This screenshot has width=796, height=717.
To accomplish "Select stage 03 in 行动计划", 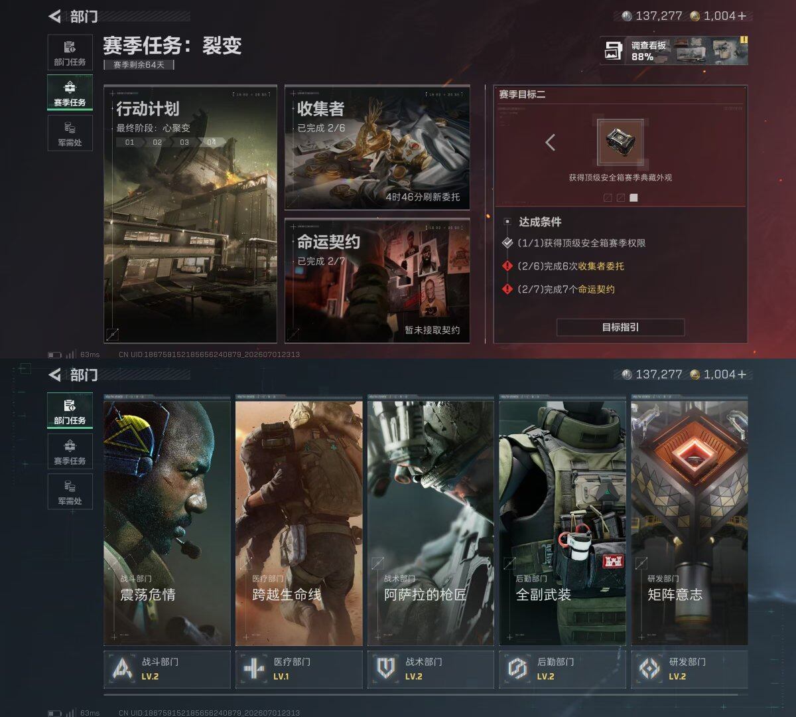I will [x=184, y=142].
